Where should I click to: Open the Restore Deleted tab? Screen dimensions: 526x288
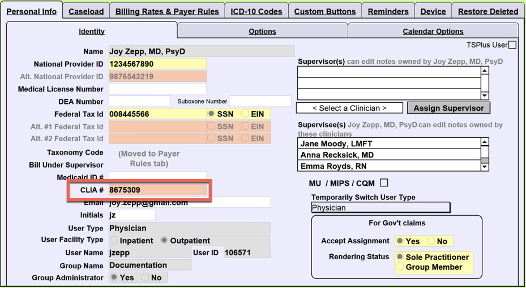(487, 11)
